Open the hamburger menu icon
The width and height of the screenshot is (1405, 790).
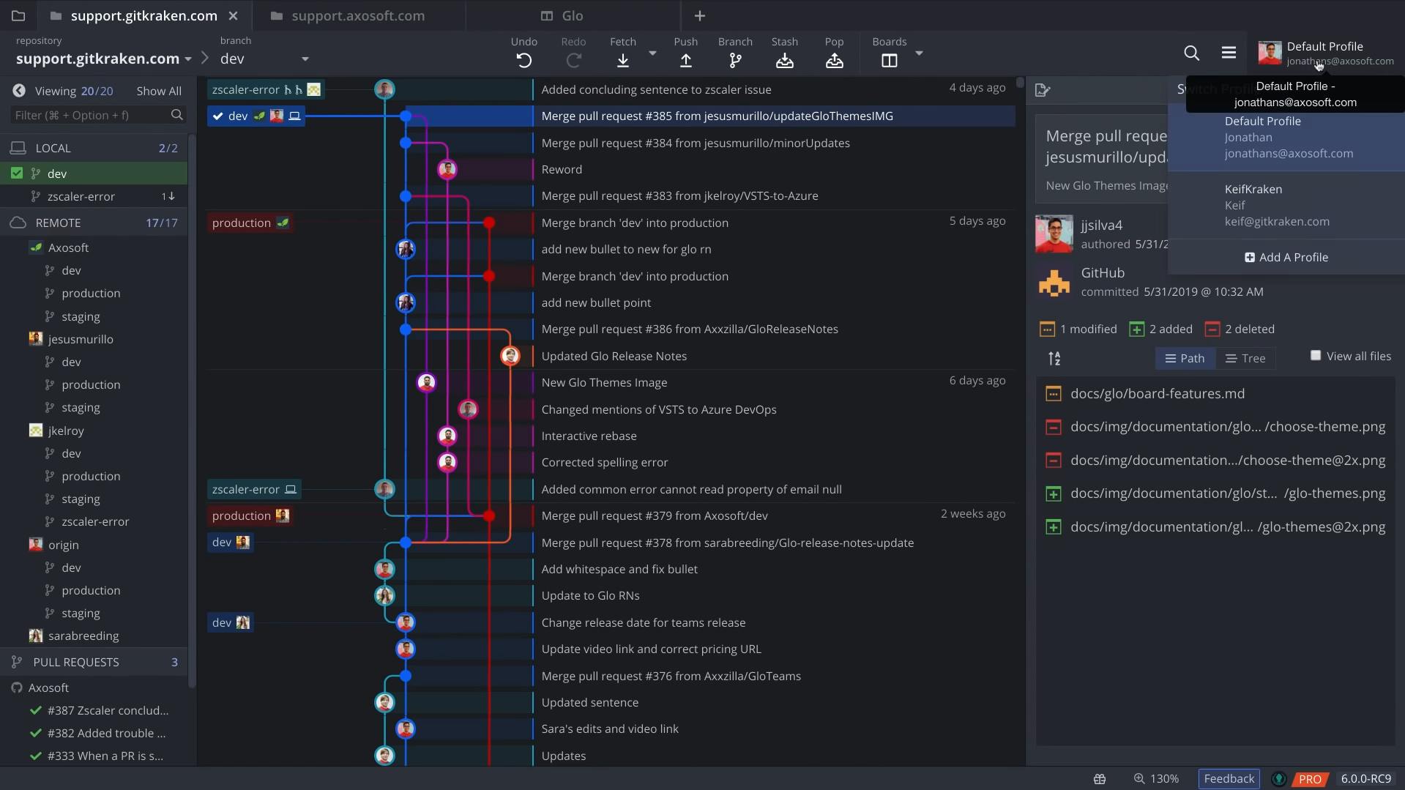point(1229,53)
